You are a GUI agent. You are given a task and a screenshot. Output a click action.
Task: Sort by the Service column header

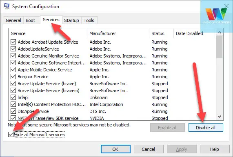(48, 33)
